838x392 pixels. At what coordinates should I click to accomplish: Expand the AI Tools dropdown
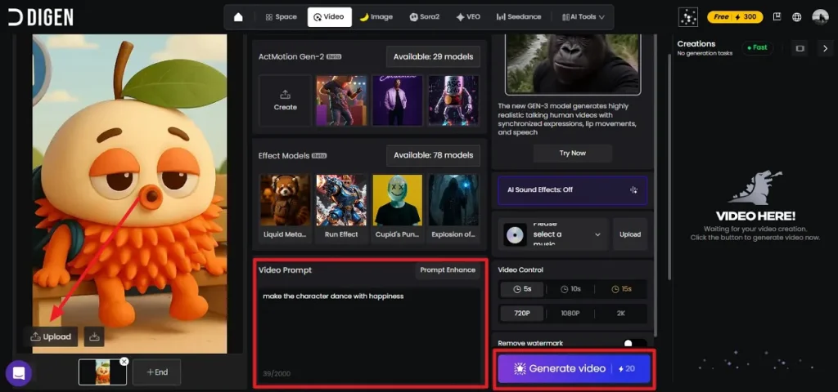(x=583, y=17)
